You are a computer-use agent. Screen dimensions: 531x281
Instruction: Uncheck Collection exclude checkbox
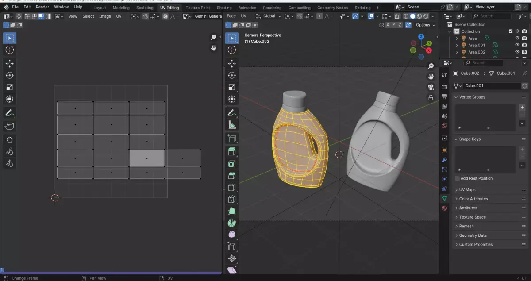511,31
